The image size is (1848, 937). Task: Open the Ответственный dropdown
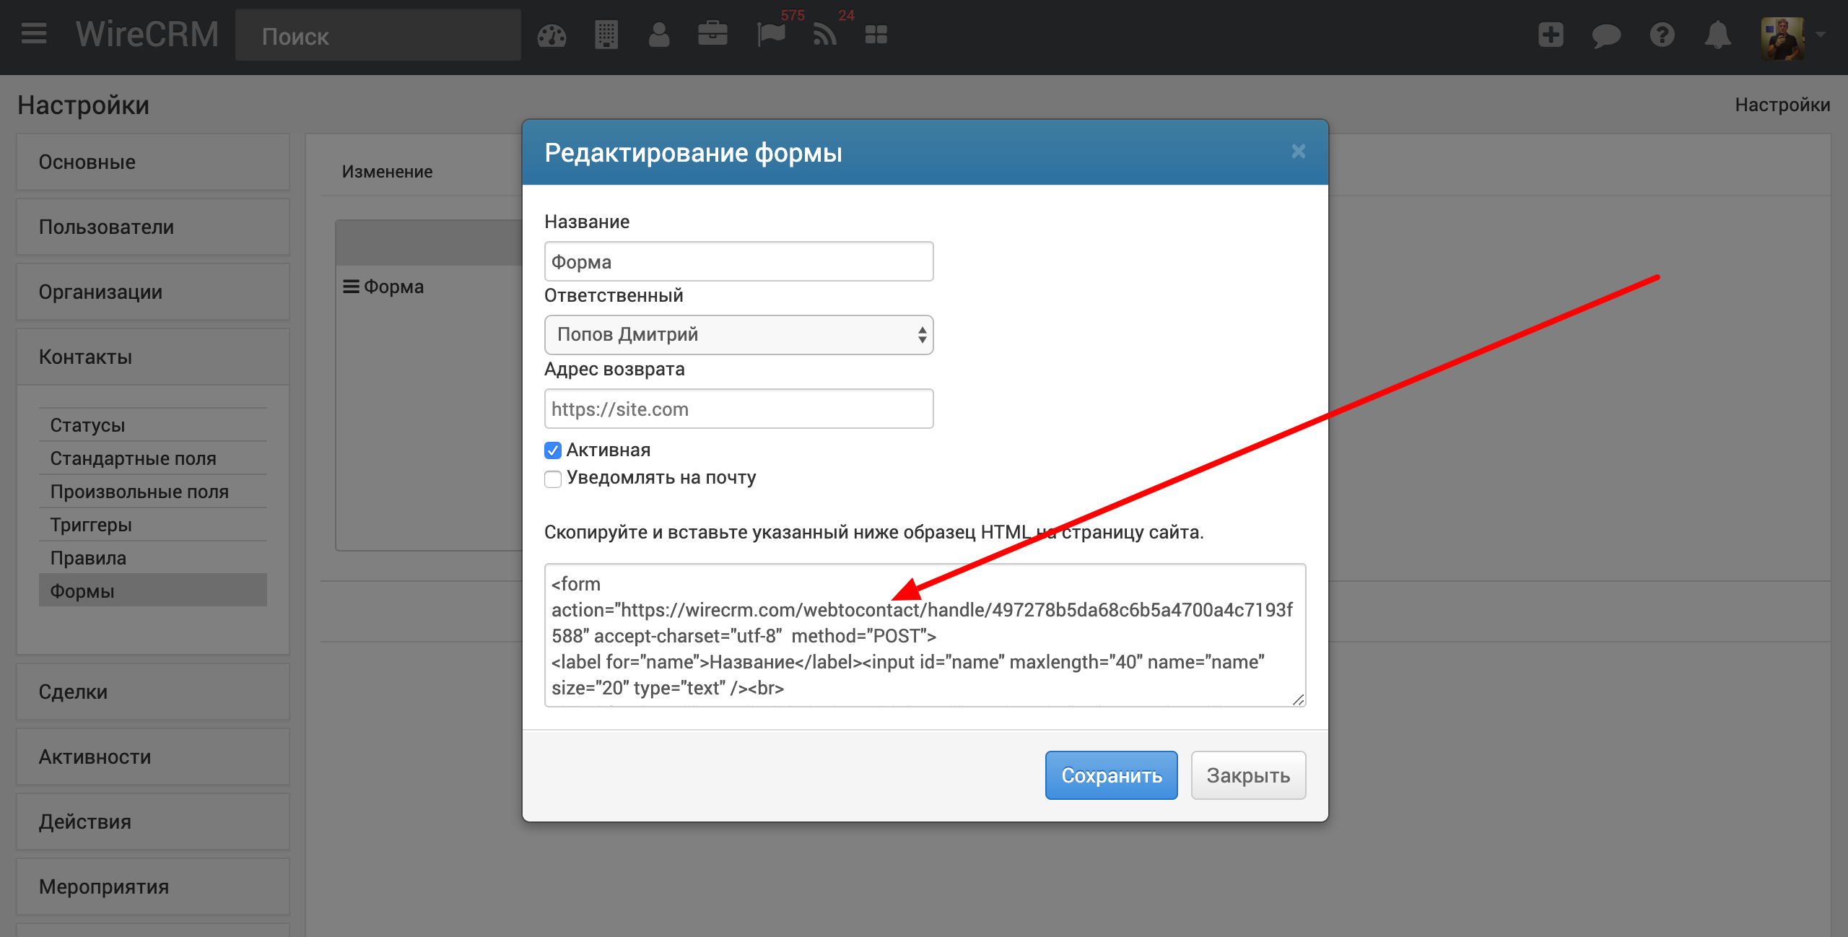738,334
